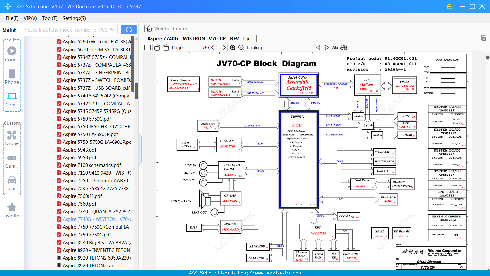Click the archive icon beside Aspire 8920 TETON2.rar
Screen dimensions: 490x276
point(59,265)
